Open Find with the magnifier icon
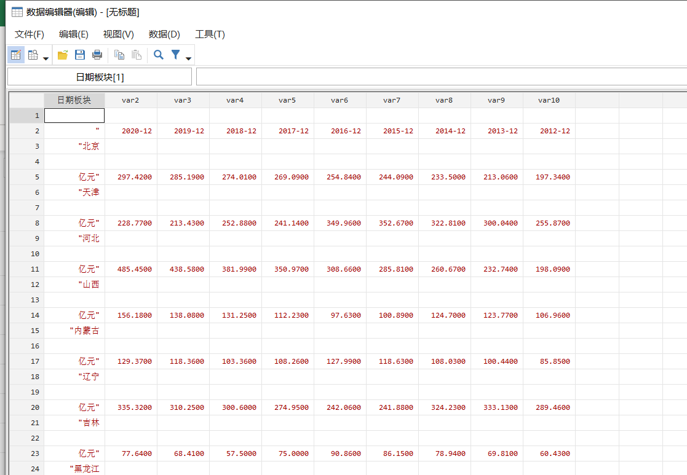Image resolution: width=687 pixels, height=475 pixels. (x=158, y=55)
